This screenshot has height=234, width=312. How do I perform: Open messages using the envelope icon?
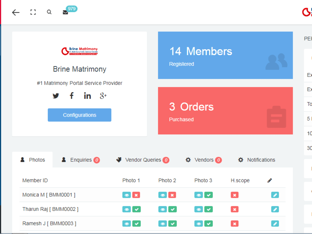(x=65, y=12)
